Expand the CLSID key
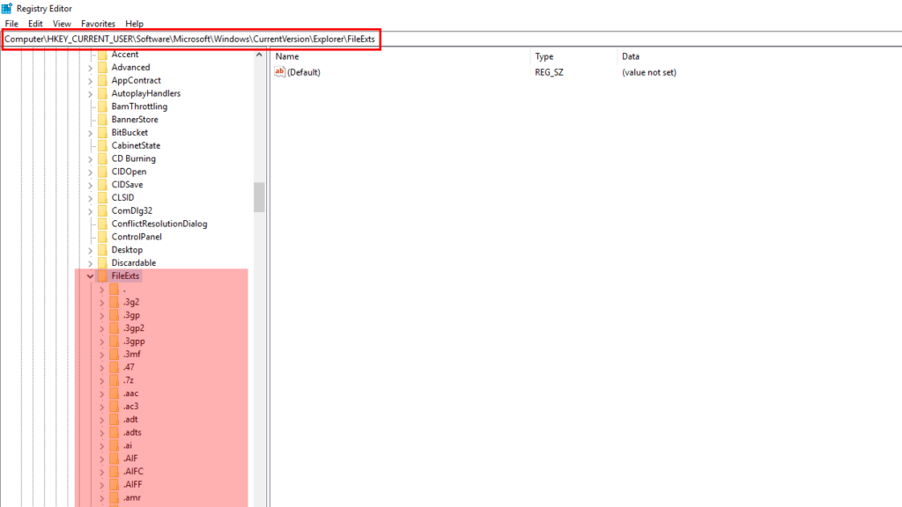The image size is (902, 507). (91, 197)
